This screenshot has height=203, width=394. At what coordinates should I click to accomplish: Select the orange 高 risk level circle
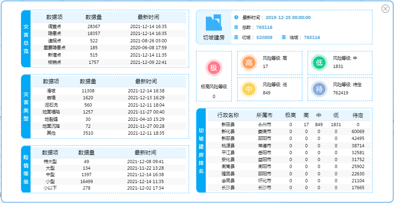[x=249, y=63]
